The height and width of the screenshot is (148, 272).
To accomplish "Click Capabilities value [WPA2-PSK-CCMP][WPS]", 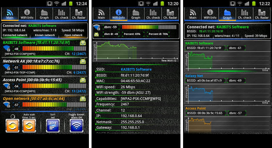I will (141, 99).
